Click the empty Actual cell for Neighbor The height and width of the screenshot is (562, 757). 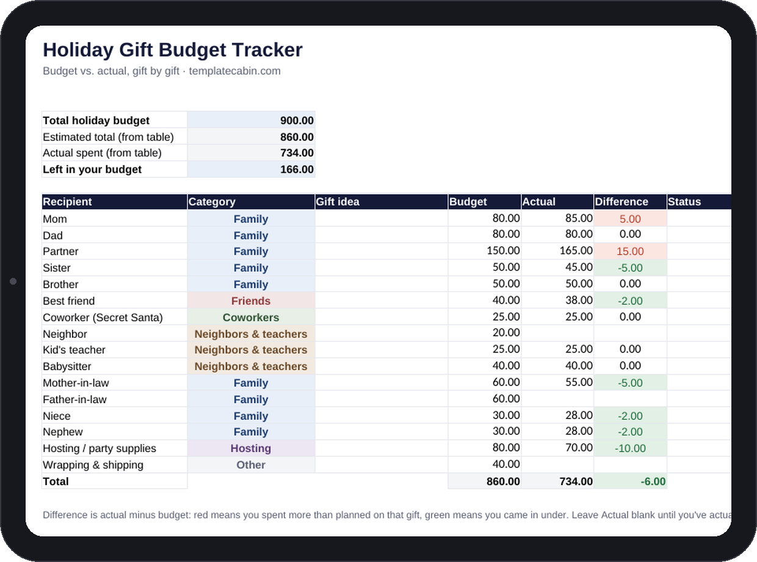tap(557, 334)
